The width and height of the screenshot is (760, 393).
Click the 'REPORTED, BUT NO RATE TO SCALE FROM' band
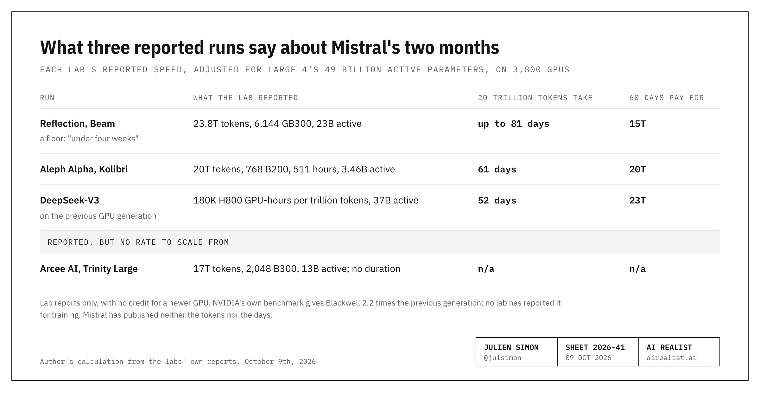click(380, 242)
